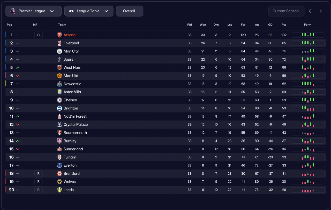Click the Newcastle club crest icon
This screenshot has width=331, height=210.
point(59,84)
